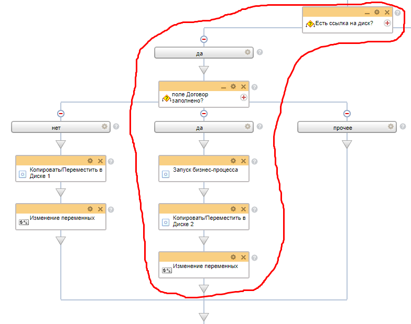Delete the "поле Договор заполнено?" condition block

pos(243,87)
